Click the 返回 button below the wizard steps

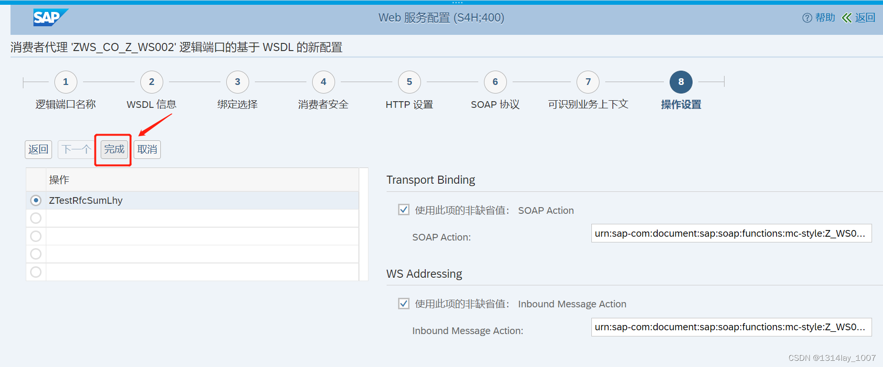click(x=38, y=149)
